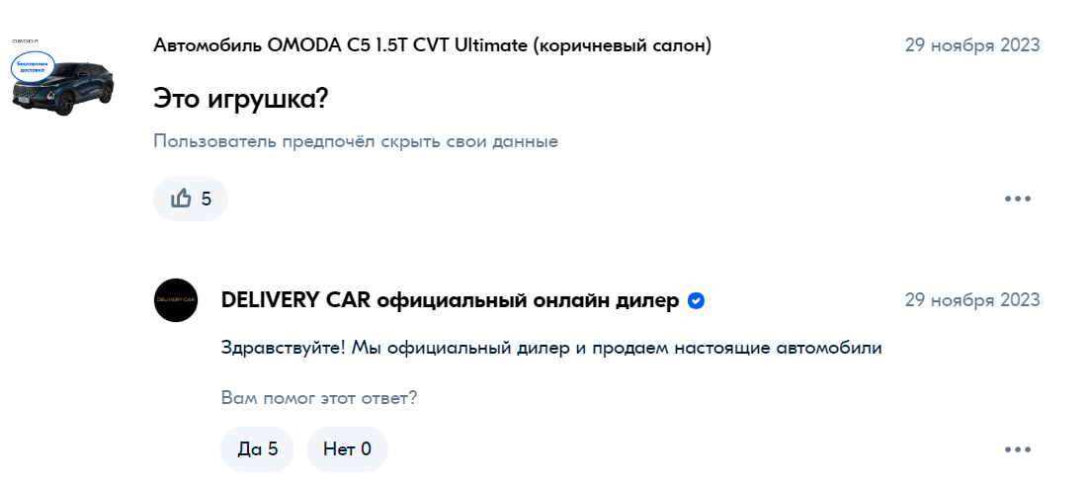Open the three-dot menu for the question
1088x484 pixels.
click(1017, 199)
